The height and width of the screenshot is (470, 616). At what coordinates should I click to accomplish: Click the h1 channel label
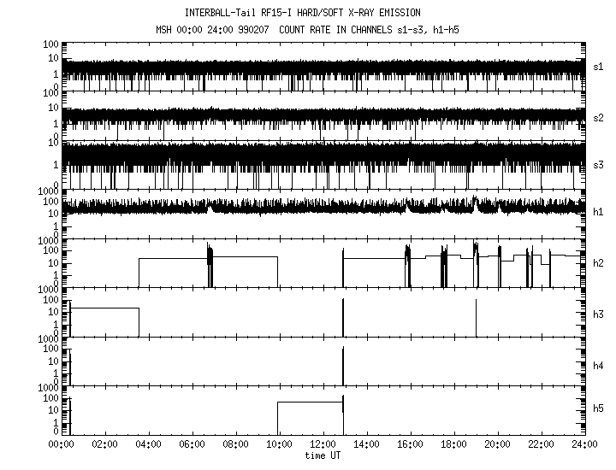click(601, 212)
